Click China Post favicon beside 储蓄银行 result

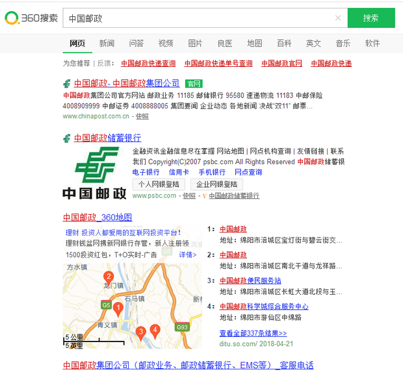tap(67, 138)
